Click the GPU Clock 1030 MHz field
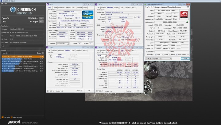Screen dimensions: 221x125 coord(158,46)
